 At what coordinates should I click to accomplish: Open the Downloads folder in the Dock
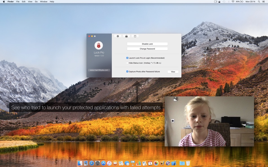click(x=182, y=163)
